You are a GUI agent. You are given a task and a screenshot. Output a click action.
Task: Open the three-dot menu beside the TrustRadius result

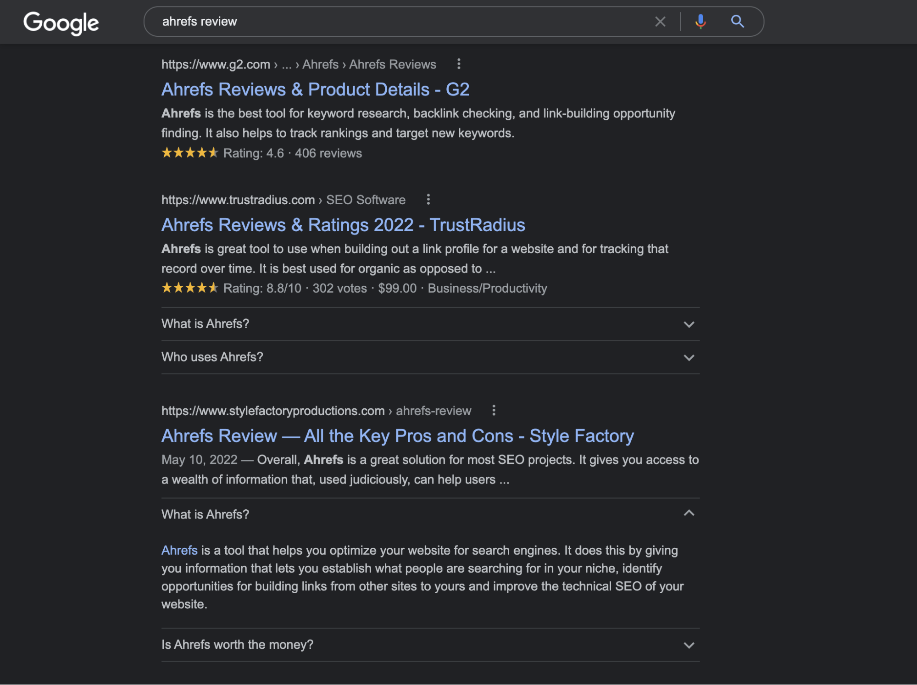[x=428, y=200]
